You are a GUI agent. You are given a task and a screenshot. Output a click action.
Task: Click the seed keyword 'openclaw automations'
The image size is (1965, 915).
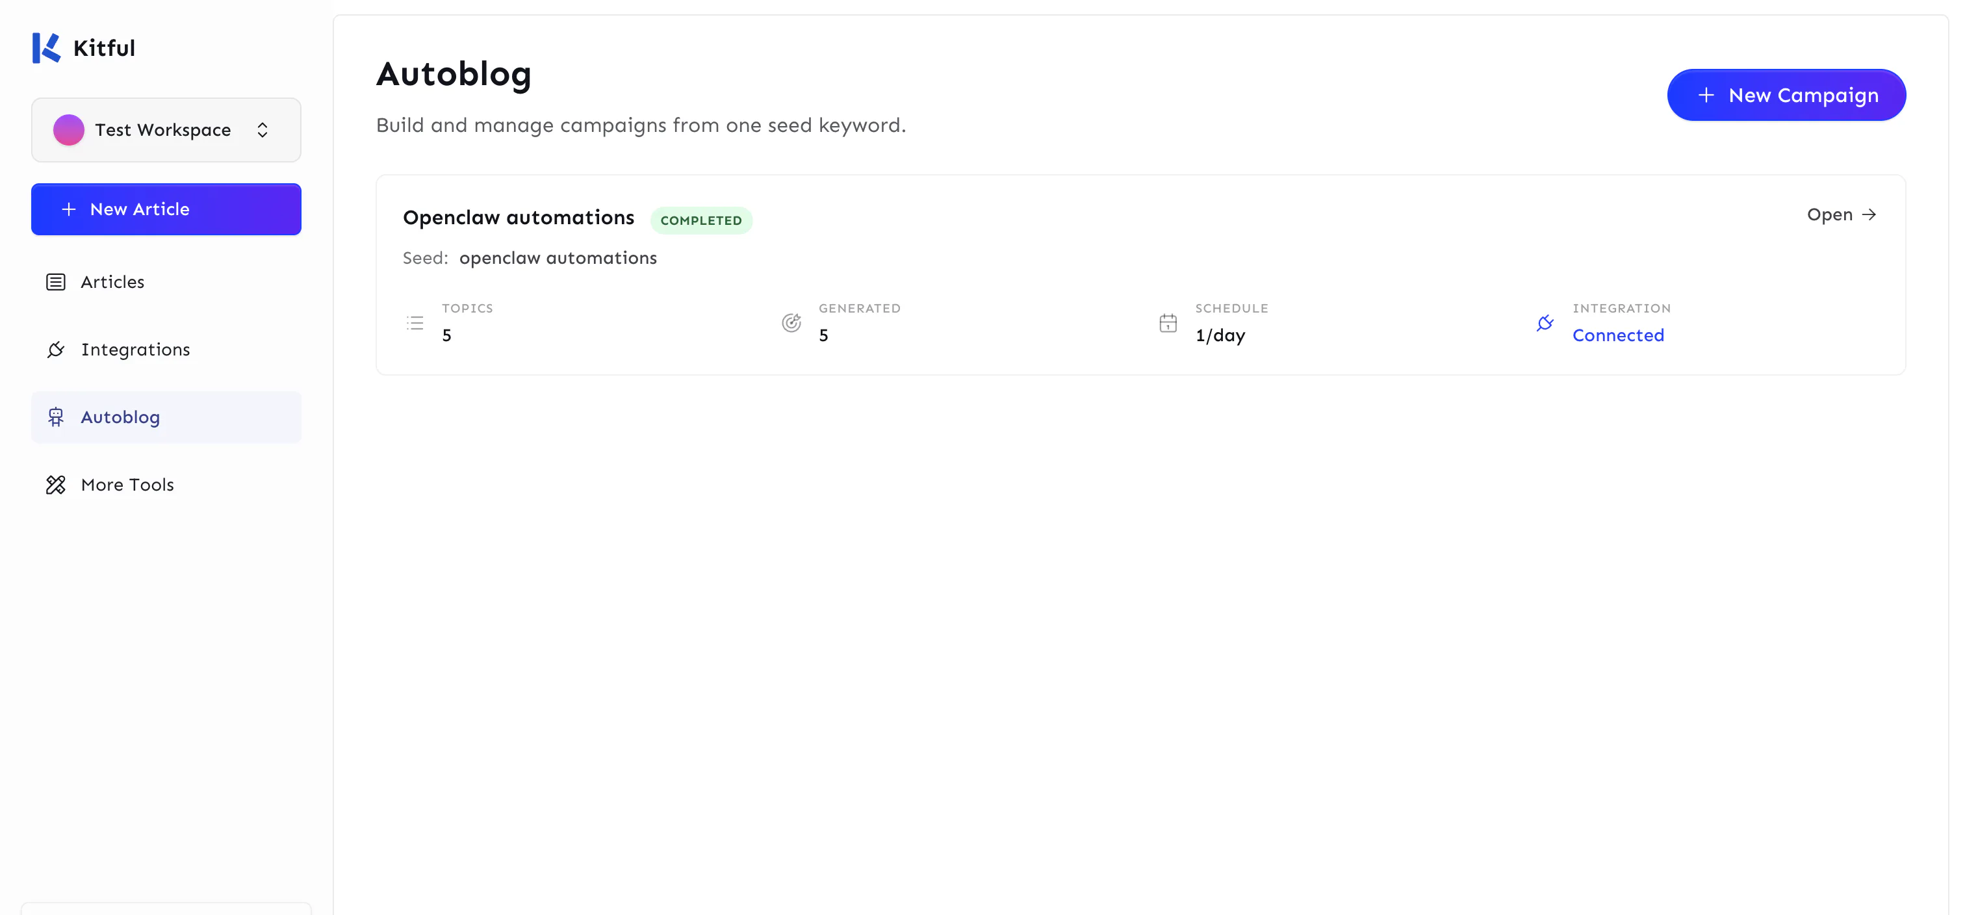[558, 259]
